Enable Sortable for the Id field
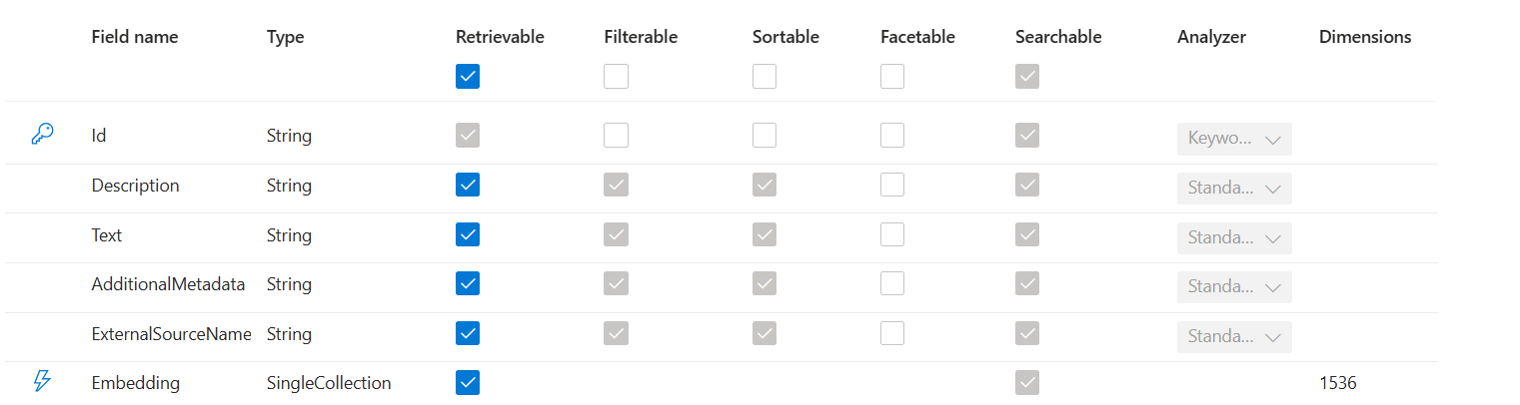The width and height of the screenshot is (1520, 405). 764,136
